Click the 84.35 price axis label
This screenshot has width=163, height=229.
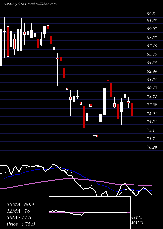(x=152, y=63)
